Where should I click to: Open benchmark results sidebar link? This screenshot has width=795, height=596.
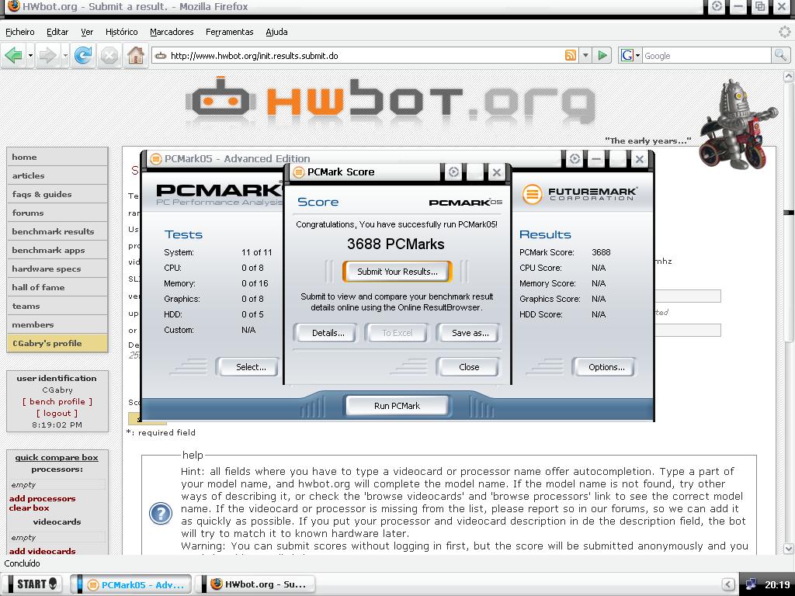pyautogui.click(x=57, y=231)
